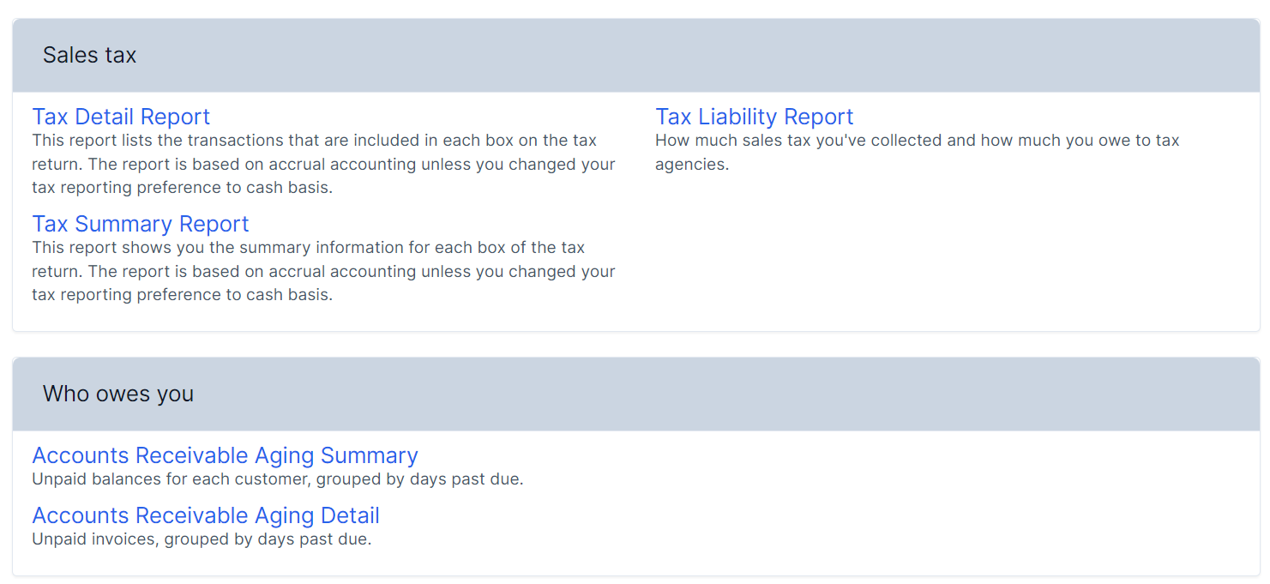Click 'Unpaid invoices, grouped by days' description

[202, 539]
